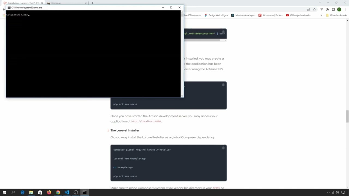Click the browser page vertical scrollbar thumb

347,116
